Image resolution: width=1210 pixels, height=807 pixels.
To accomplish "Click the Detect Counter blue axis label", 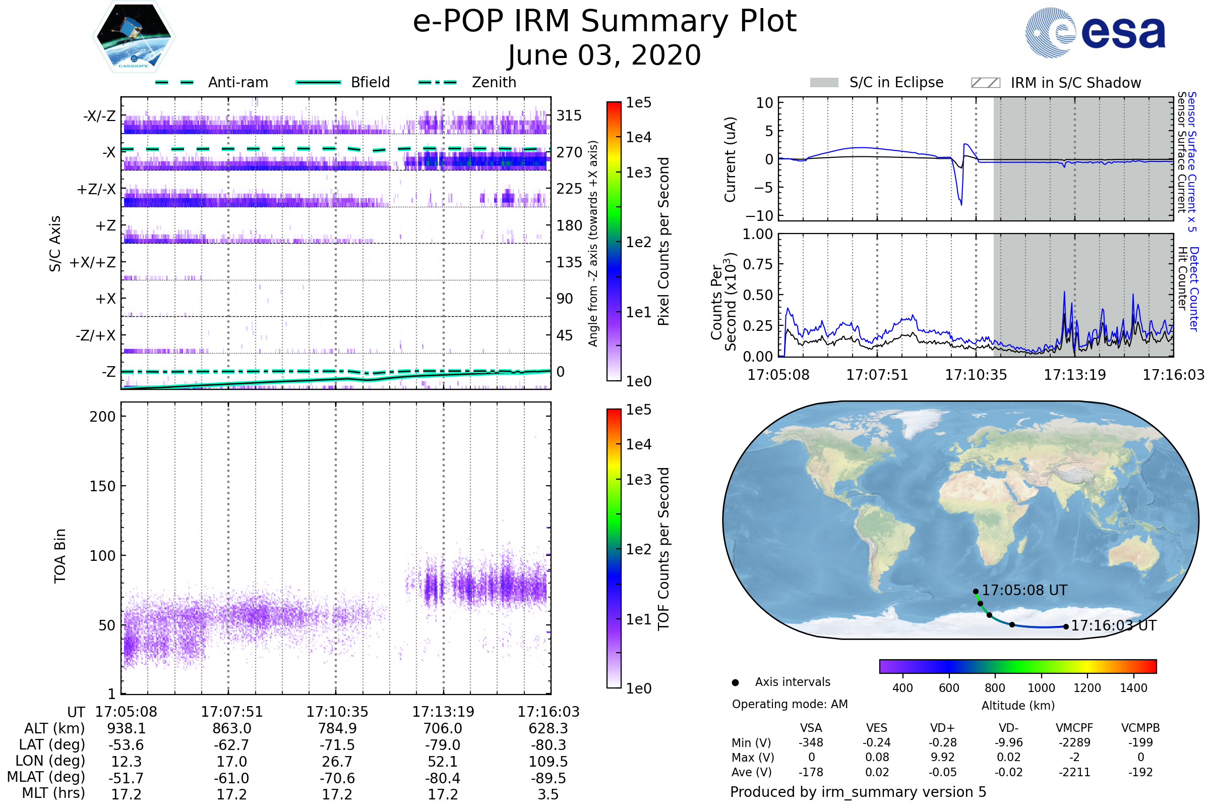I will click(x=1194, y=289).
